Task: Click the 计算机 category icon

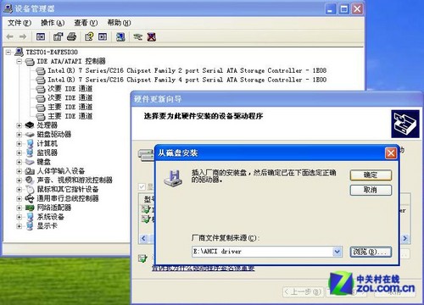Action: (30, 143)
